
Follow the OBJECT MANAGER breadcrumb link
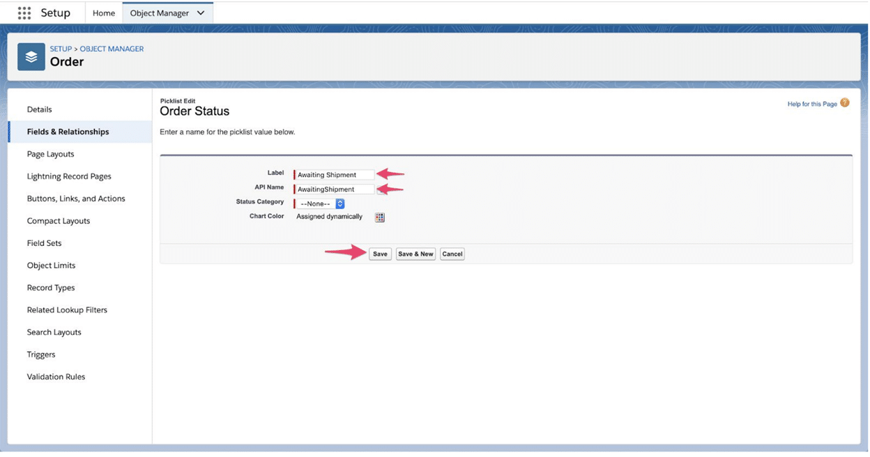(x=112, y=49)
